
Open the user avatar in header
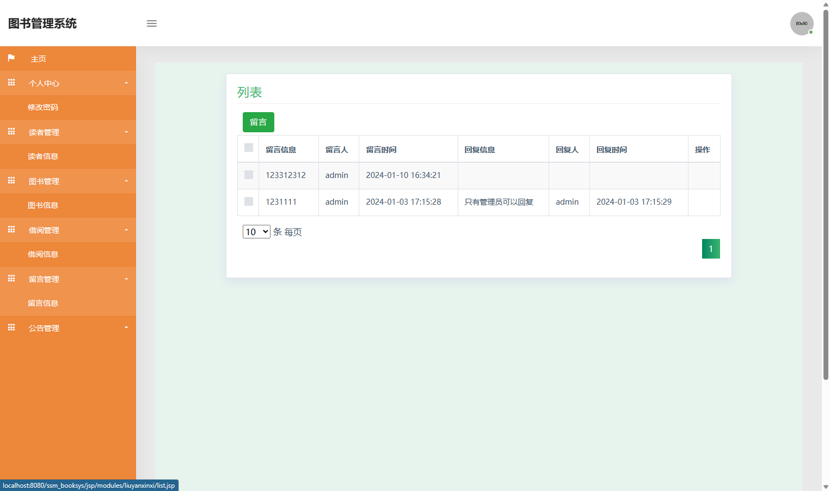coord(802,23)
